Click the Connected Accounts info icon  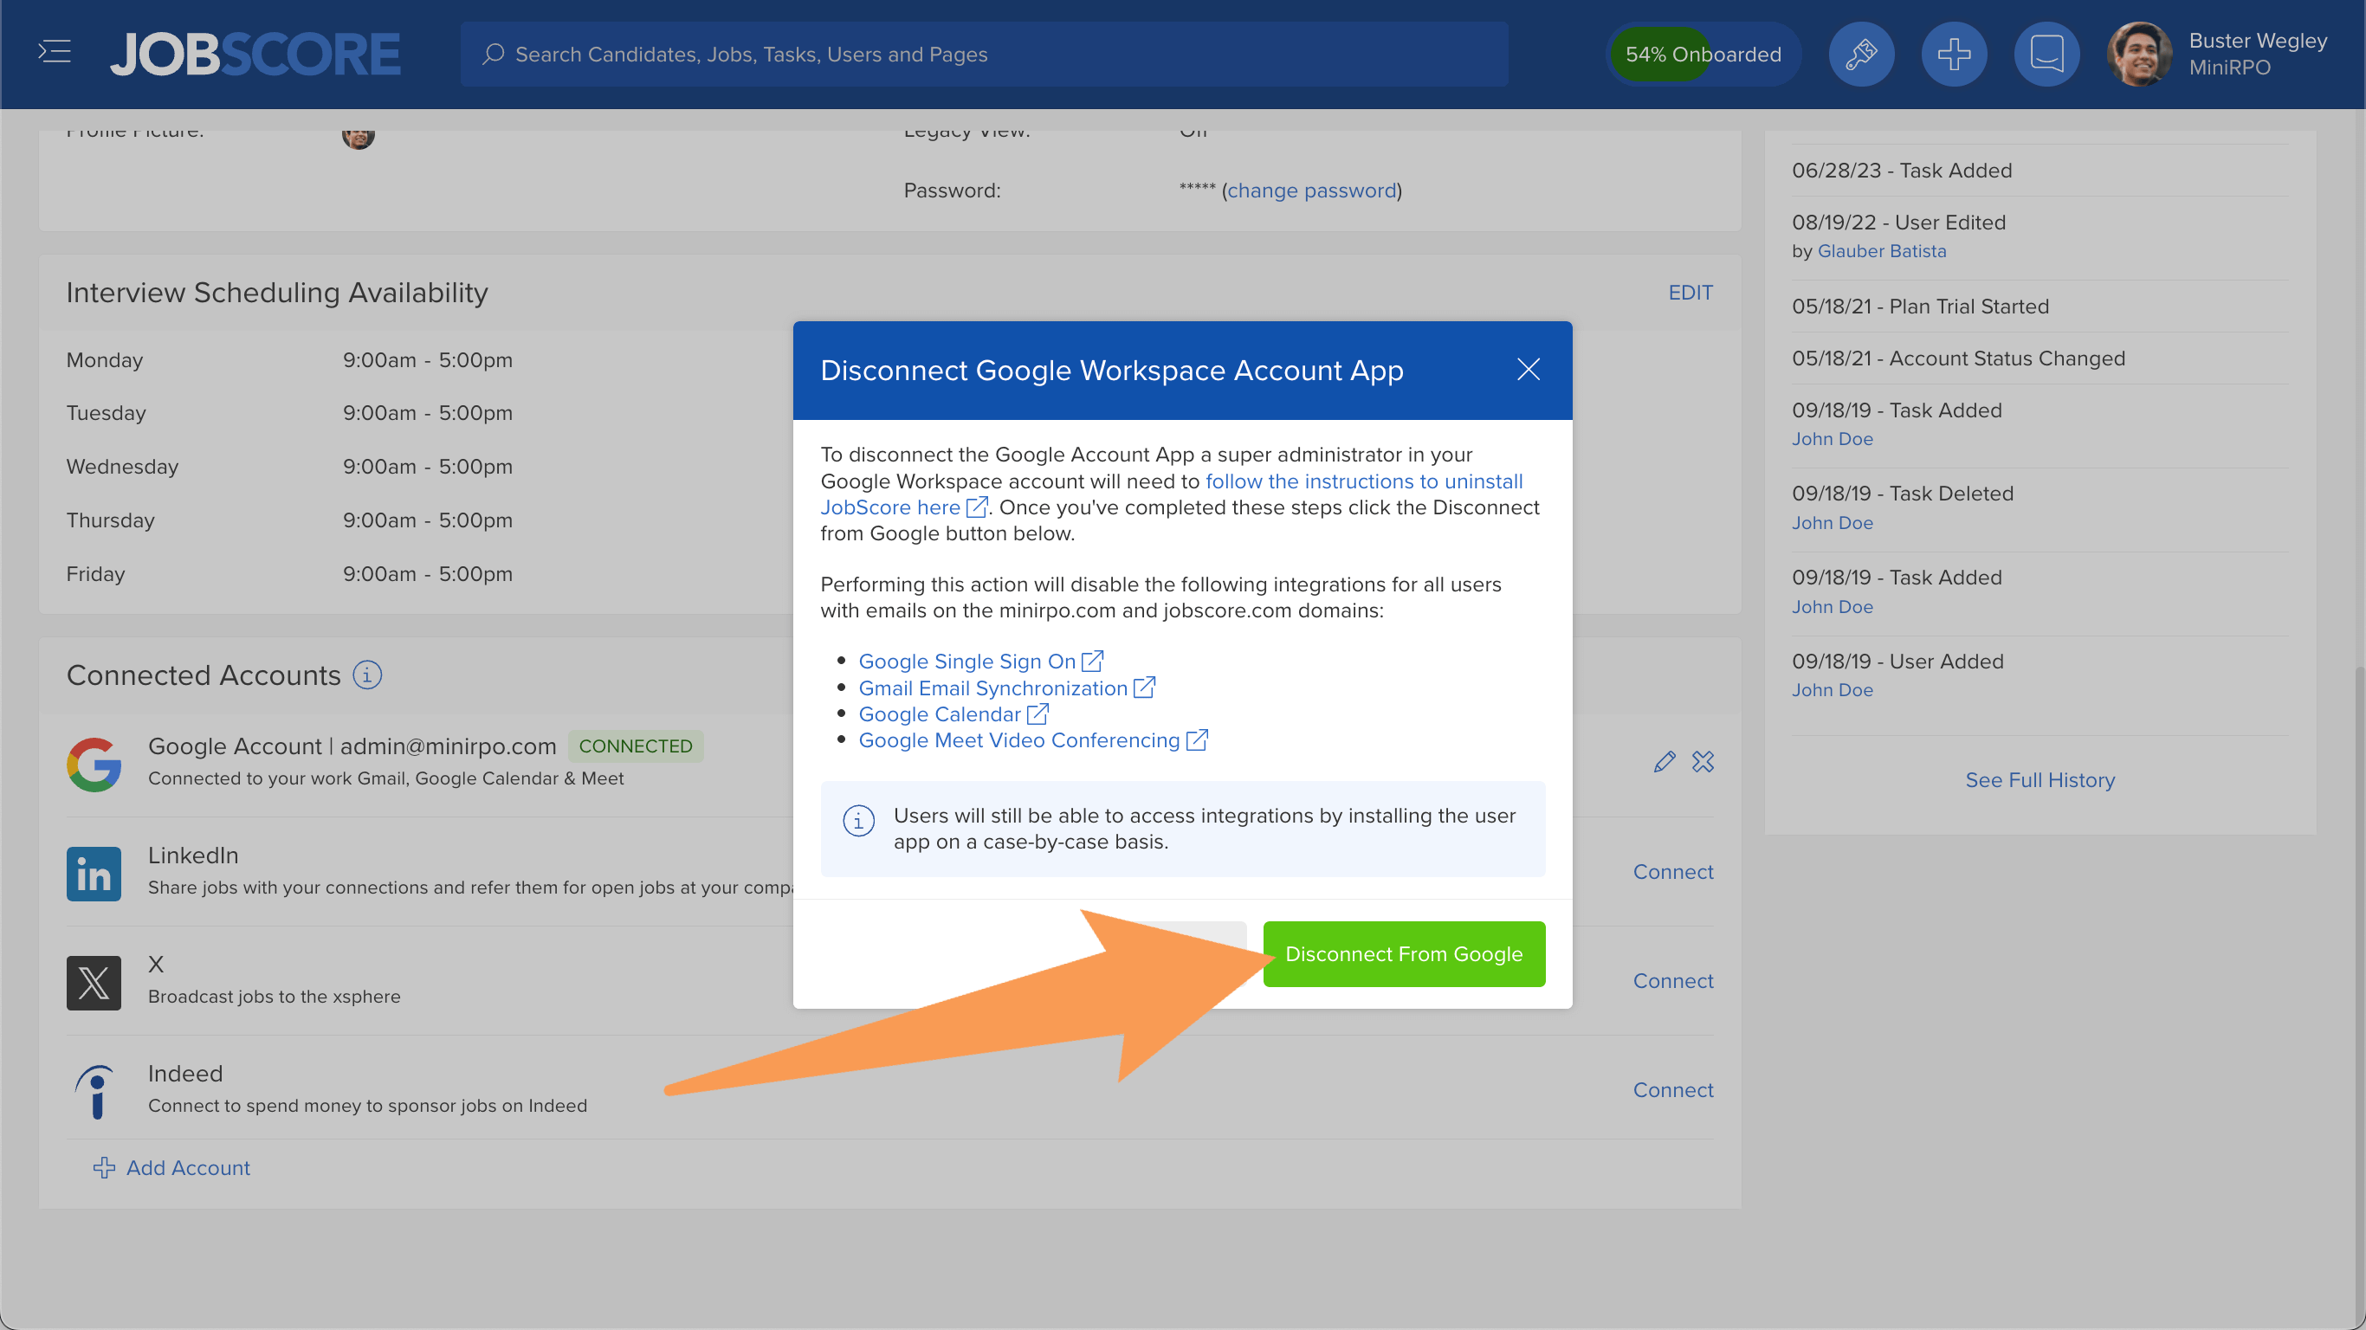(x=367, y=675)
